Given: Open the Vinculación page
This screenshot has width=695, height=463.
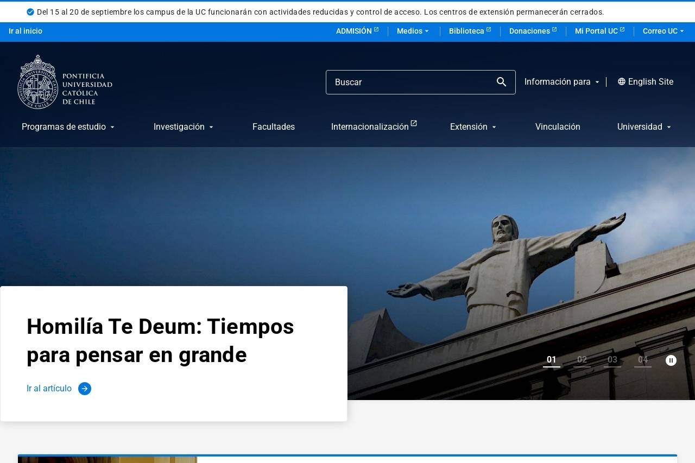Looking at the screenshot, I should (558, 127).
